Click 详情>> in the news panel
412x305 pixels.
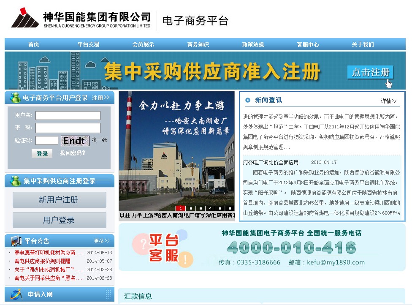389,101
